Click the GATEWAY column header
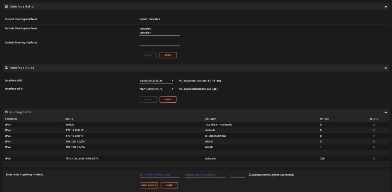Image resolution: width=392 pixels, height=192 pixels. 211,119
